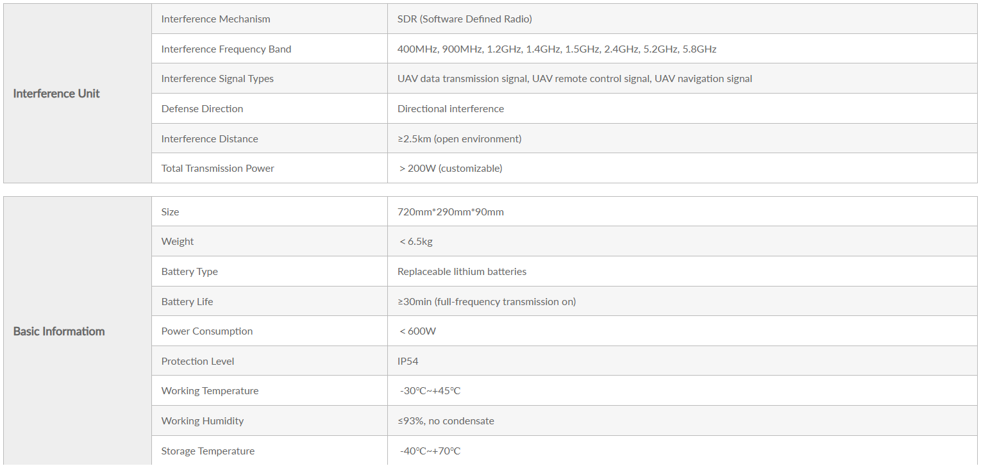This screenshot has width=981, height=466.
Task: Click the Basic Informatiom section header
Action: pos(59,331)
